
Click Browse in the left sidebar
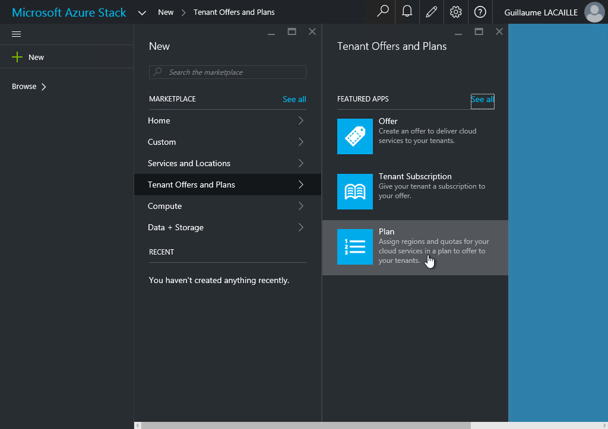24,87
